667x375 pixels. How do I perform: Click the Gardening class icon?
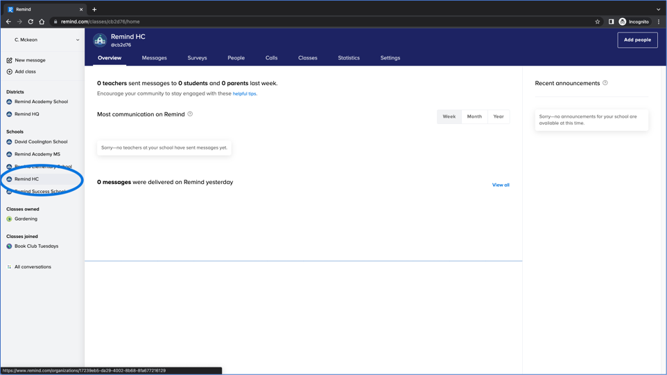(x=10, y=219)
